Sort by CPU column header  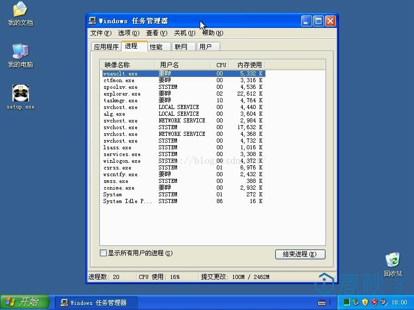pyautogui.click(x=219, y=65)
